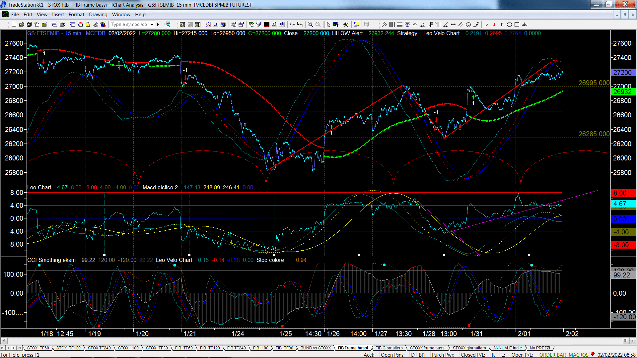Open the Edit menu

tap(28, 15)
